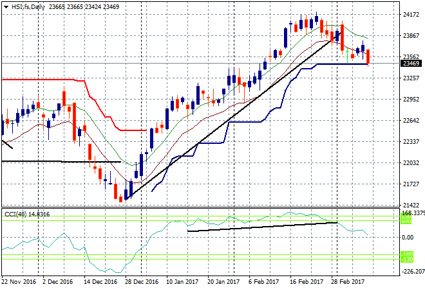
Task: Click the 22032 price axis label
Action: point(411,162)
